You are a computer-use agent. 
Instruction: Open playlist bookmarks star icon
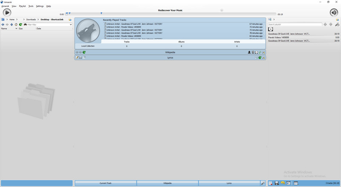click(337, 20)
